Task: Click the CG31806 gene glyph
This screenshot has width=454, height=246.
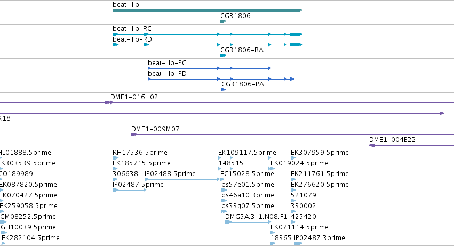Action: click(x=223, y=21)
